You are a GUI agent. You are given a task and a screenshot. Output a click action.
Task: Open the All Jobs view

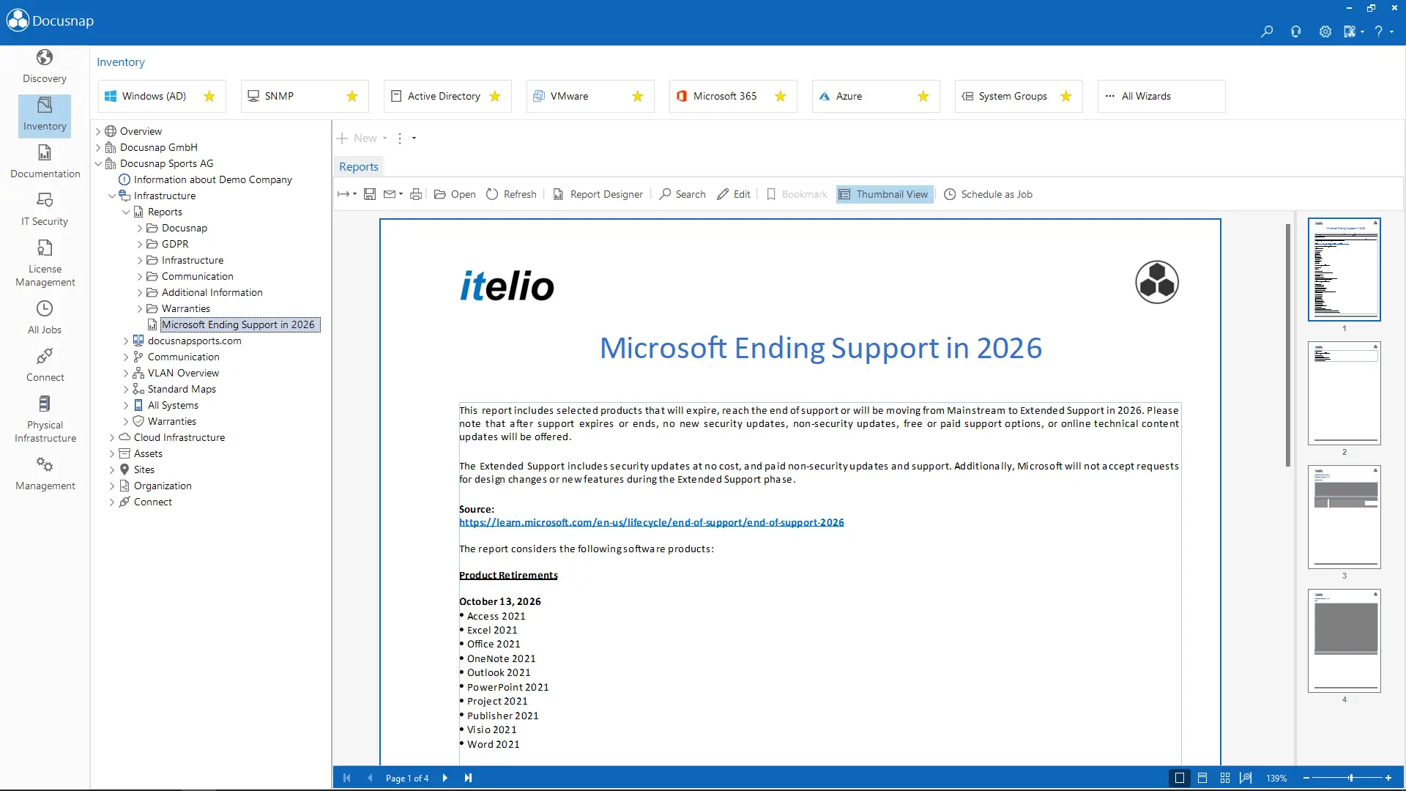44,316
